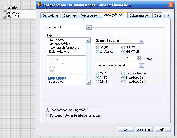Click the time value 01:00:00 in the Numerisch control

[x=13, y=13]
